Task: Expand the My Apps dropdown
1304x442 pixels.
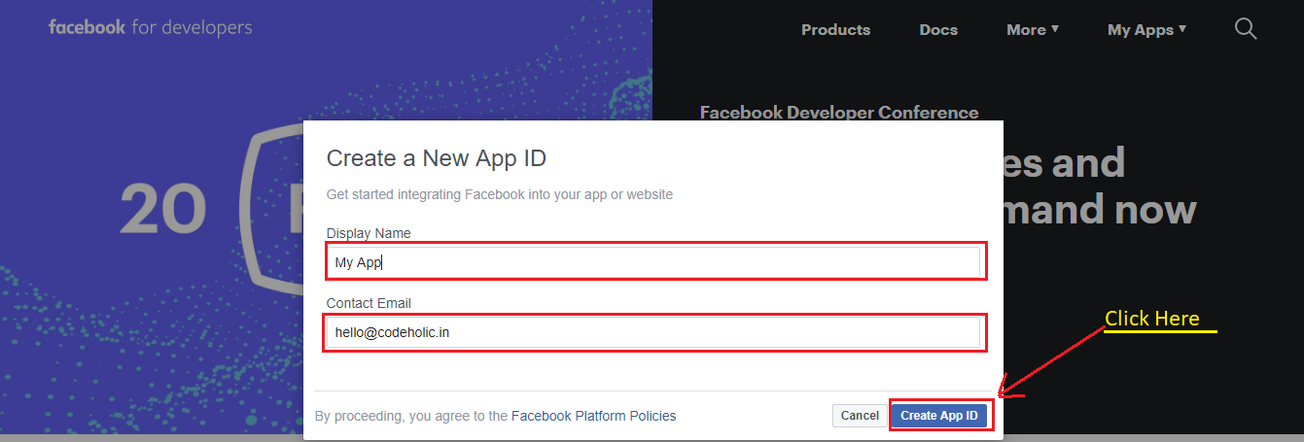Action: (1146, 30)
